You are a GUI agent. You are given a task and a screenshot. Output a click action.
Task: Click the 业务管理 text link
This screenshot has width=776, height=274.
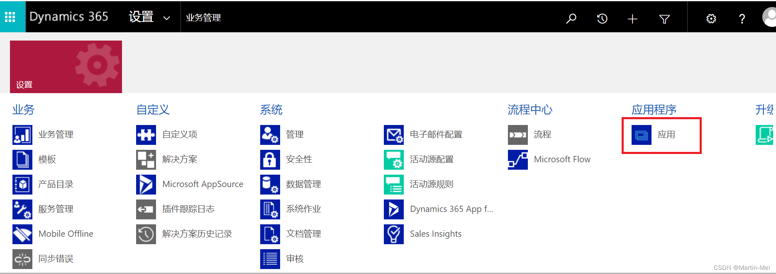56,135
